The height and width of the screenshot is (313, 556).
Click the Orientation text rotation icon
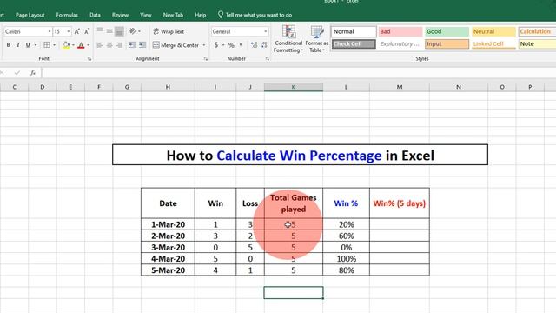tap(133, 31)
